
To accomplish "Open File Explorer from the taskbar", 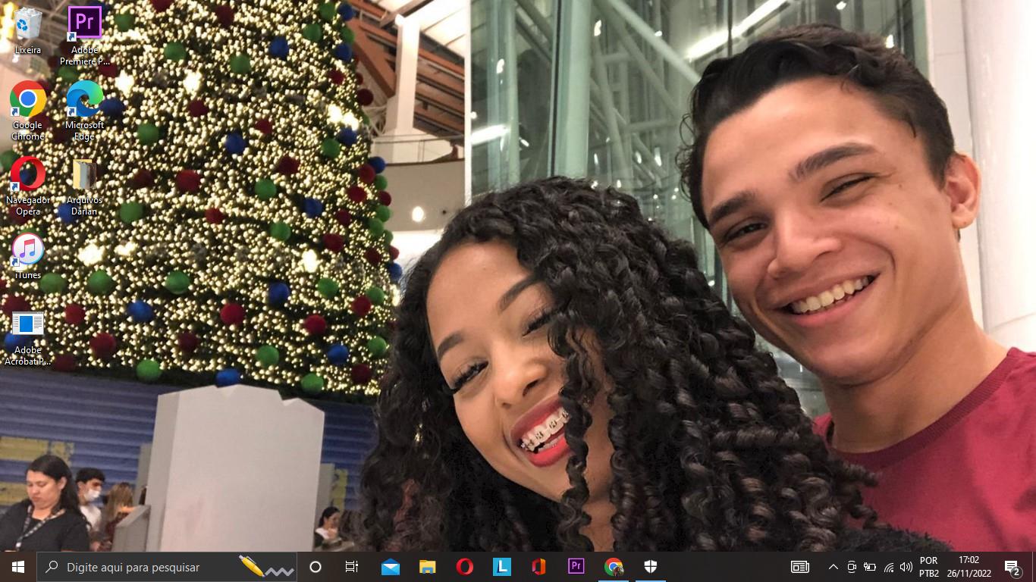I will click(428, 567).
